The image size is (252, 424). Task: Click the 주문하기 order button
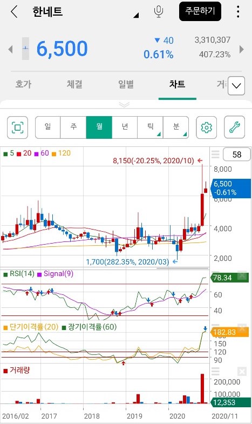coord(200,11)
